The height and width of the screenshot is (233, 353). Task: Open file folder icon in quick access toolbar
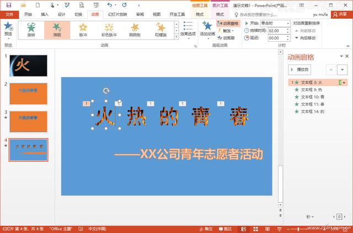coord(23,5)
